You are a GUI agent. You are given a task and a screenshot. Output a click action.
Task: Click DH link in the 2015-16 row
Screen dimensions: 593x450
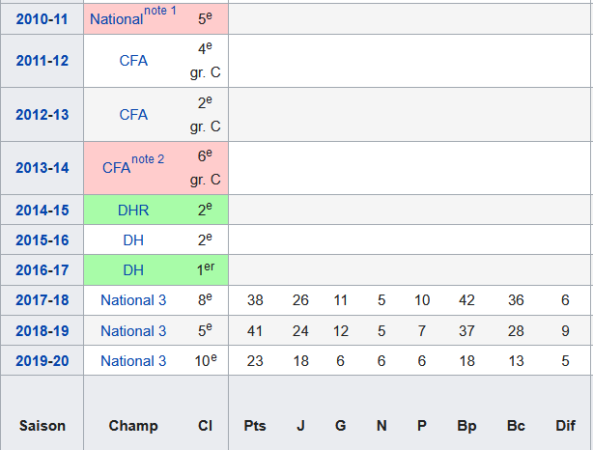[133, 239]
